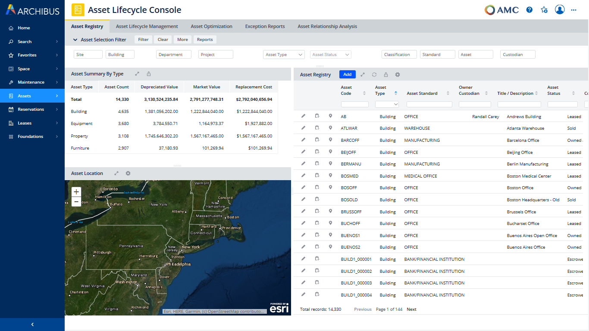Click the Building filter field
Screen dimensions: 589x331
coord(120,54)
